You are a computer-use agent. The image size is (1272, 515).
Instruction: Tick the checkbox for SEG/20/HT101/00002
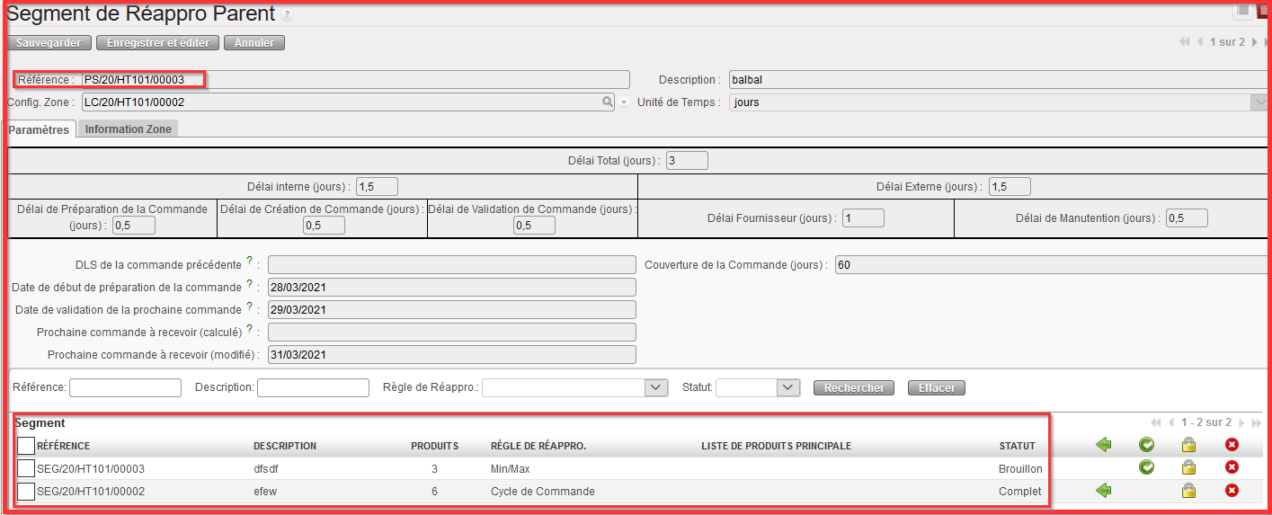coord(26,491)
